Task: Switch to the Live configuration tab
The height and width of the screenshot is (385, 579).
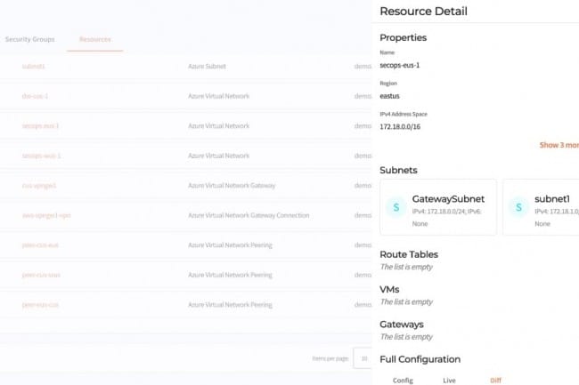Action: tap(449, 380)
